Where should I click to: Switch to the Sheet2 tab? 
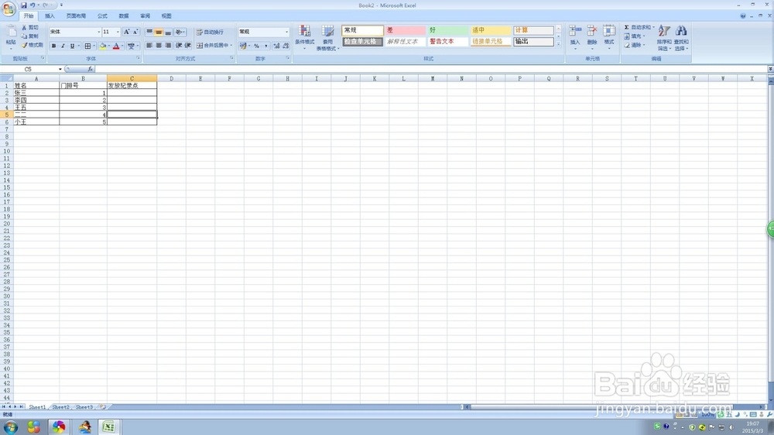coord(60,407)
